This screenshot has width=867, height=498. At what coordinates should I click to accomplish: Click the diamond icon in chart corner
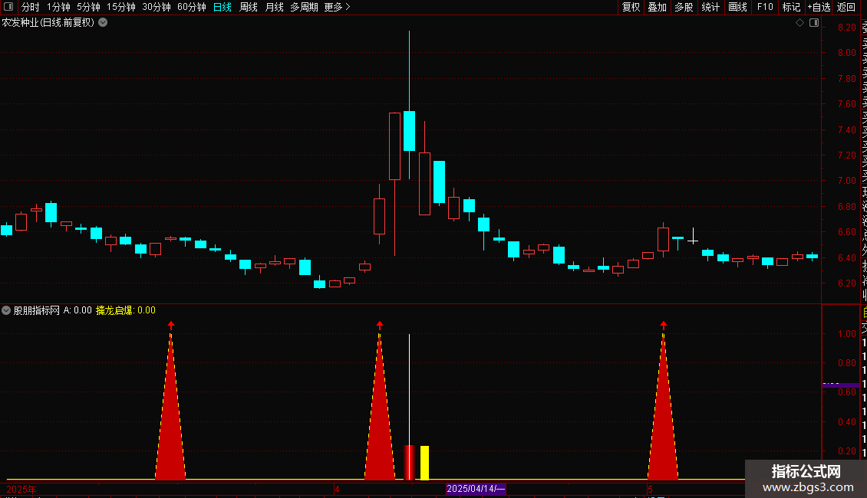click(799, 23)
